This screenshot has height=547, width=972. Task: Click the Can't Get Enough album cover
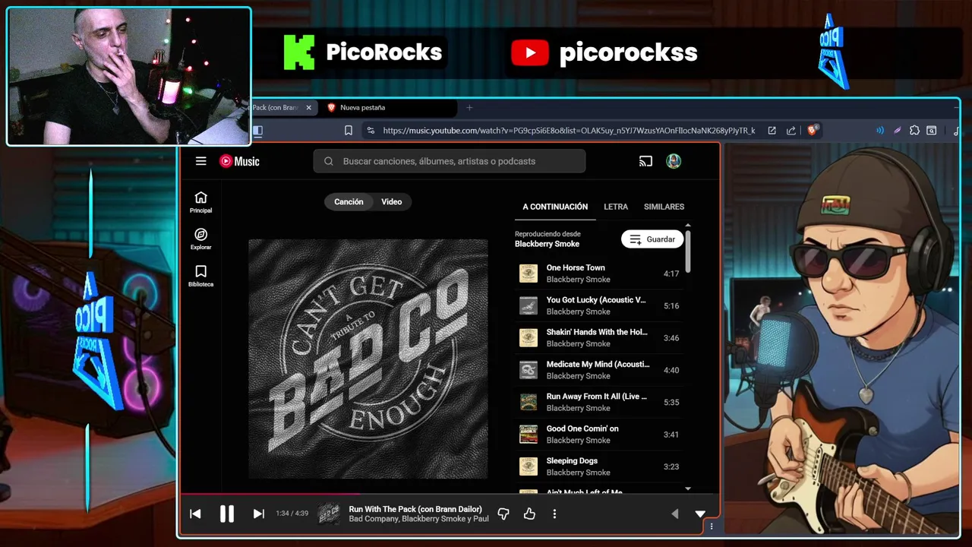tap(368, 359)
